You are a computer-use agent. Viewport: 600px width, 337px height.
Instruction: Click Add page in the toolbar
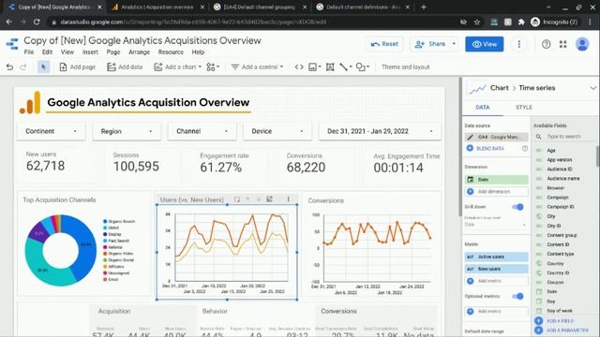pyautogui.click(x=77, y=66)
